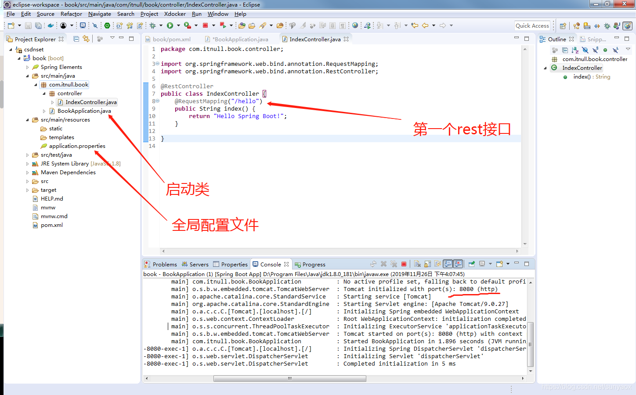
Task: Collapse the csdnset project tree node
Action: click(x=11, y=50)
